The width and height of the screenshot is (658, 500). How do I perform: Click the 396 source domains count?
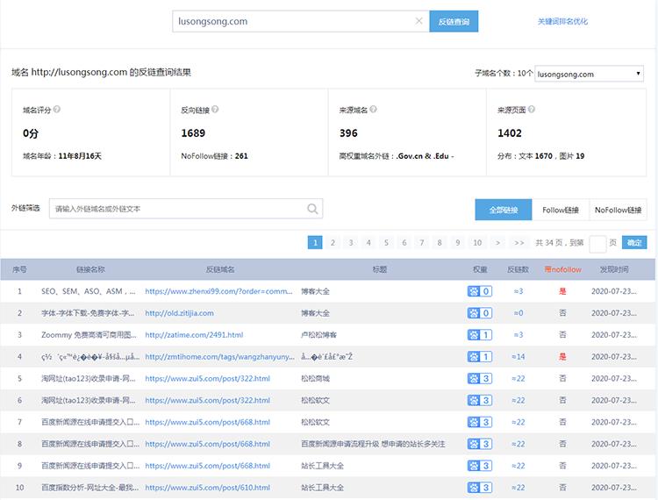[x=348, y=133]
